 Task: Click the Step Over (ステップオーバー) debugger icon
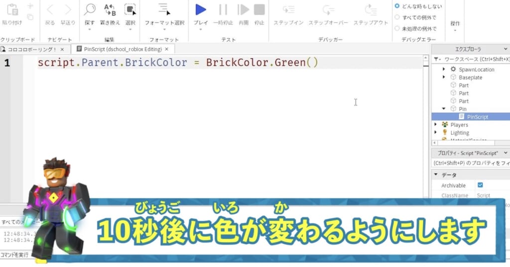[328, 10]
